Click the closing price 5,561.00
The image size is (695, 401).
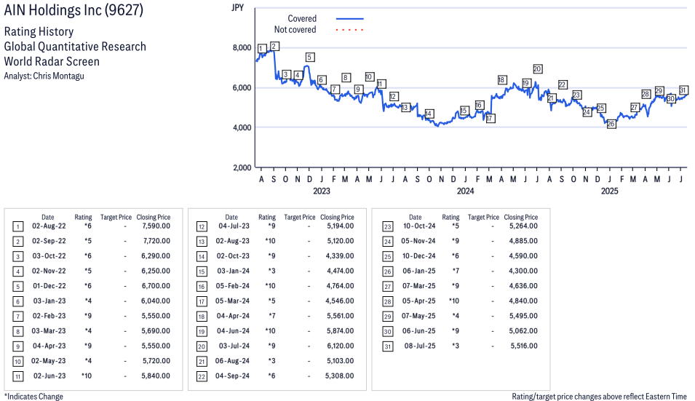(341, 316)
